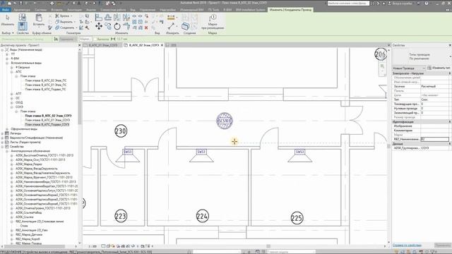
Task: Expand the СКУД views group
Action: pos(12,102)
